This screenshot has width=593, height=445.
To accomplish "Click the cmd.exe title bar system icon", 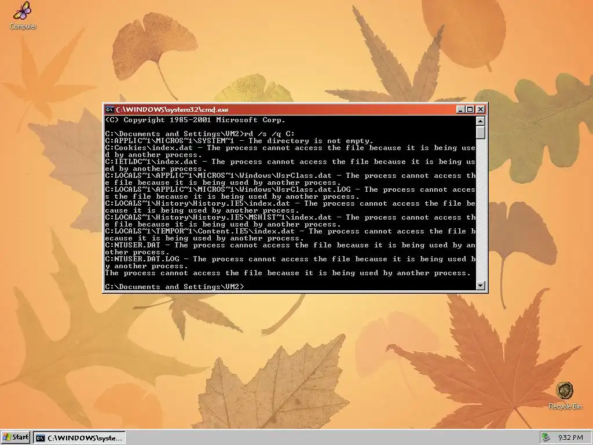I will pyautogui.click(x=109, y=110).
